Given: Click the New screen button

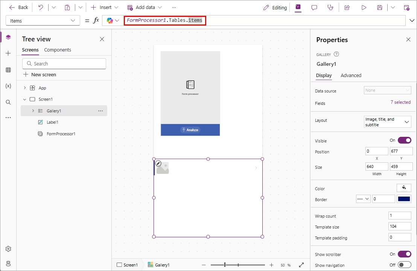Looking at the screenshot, I should pos(40,75).
